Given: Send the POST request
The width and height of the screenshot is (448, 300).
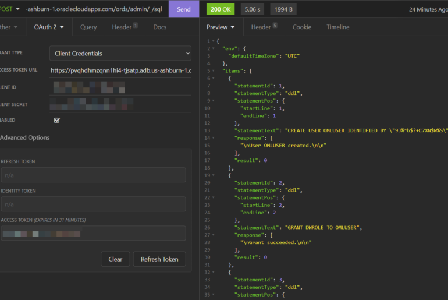Looking at the screenshot, I should coord(183,9).
